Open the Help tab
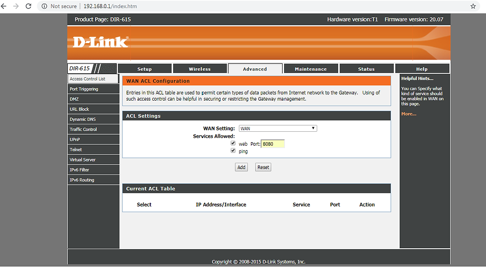 pyautogui.click(x=422, y=69)
